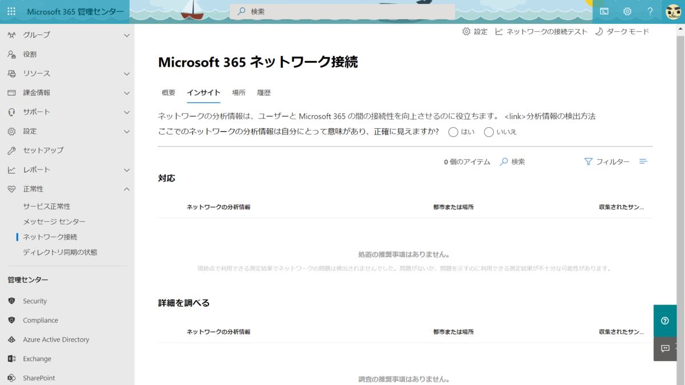Open ディレクトリ同期の状態 in sidebar
Screen dimensions: 685x385
click(x=60, y=252)
